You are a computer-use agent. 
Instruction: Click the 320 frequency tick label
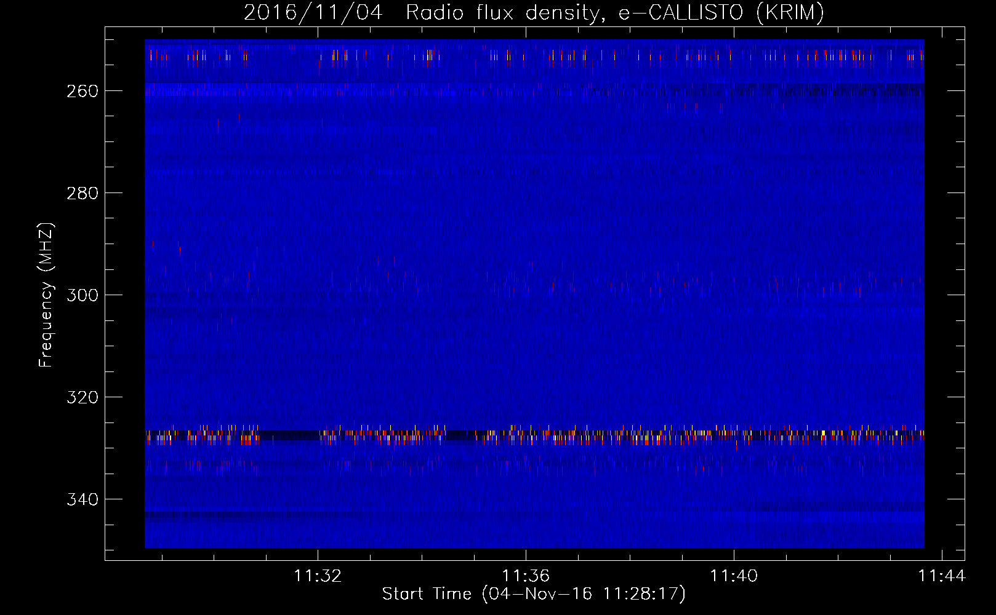tap(82, 397)
